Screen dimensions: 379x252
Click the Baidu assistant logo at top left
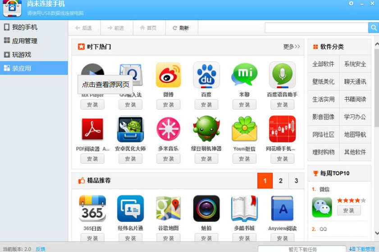[12, 8]
